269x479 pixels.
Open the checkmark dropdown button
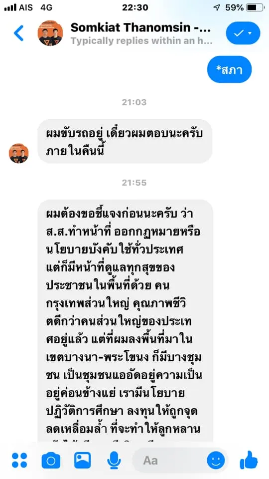pyautogui.click(x=243, y=33)
